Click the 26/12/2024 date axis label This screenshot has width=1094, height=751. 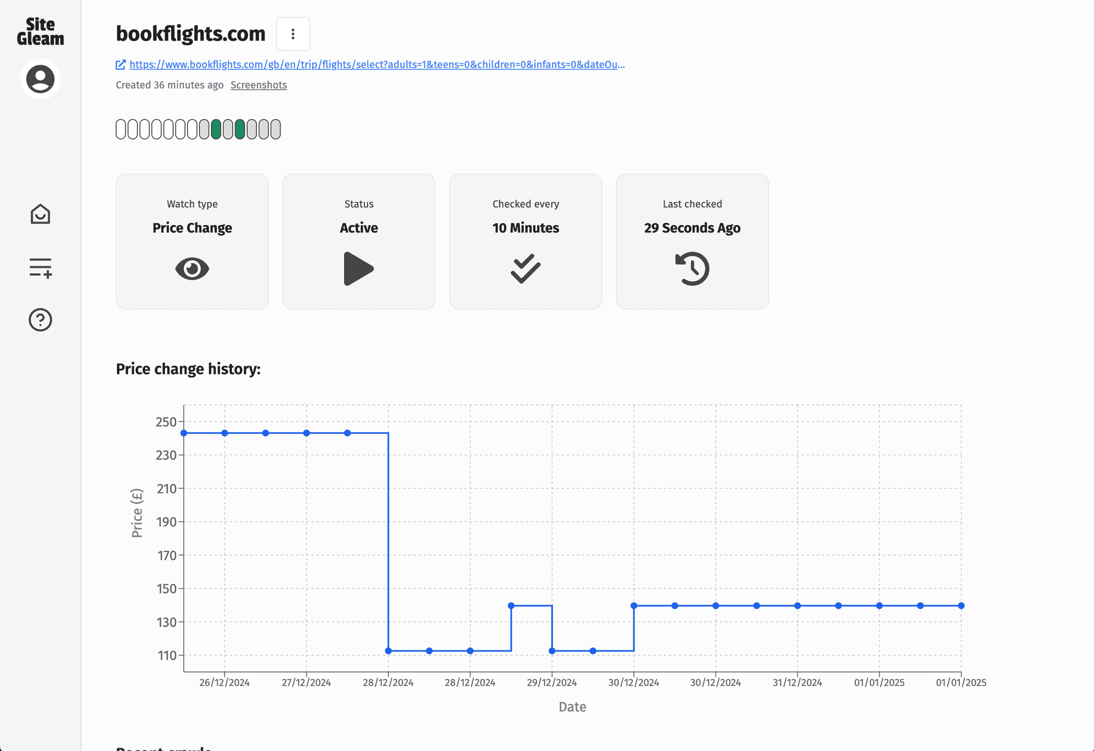tap(224, 683)
